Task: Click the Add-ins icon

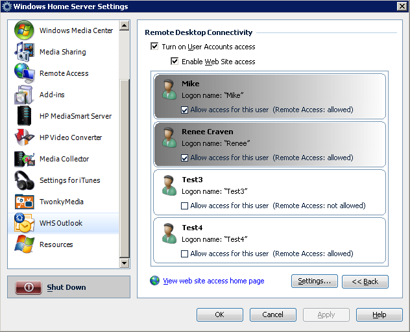Action: click(24, 95)
